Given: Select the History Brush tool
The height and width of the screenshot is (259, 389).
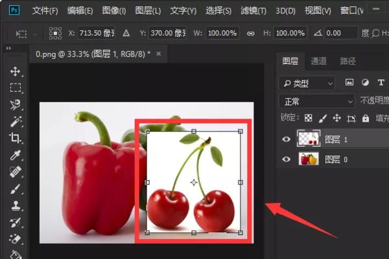Looking at the screenshot, I should tap(16, 223).
